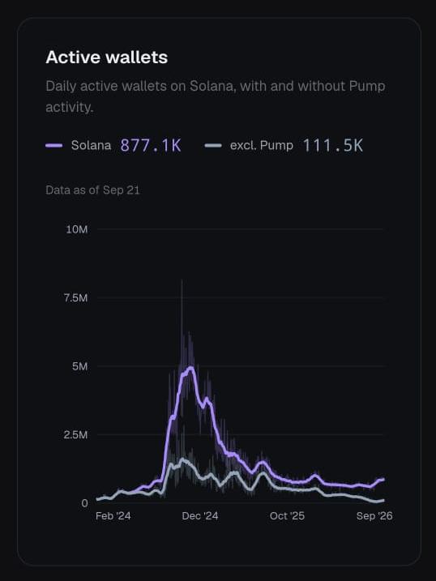Click the Solana value 877.1K

coord(151,145)
